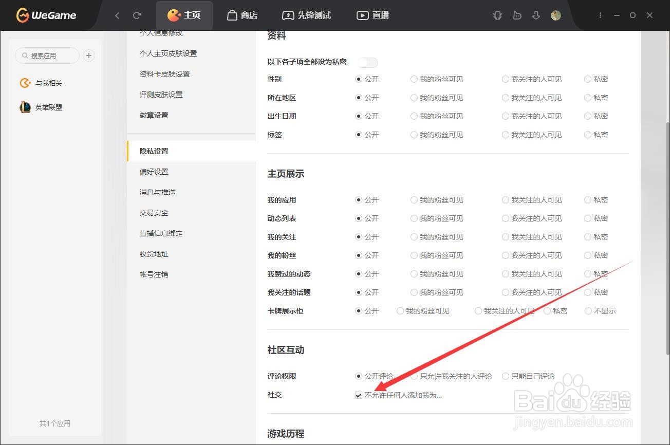Set 所在地区 to 我关注的人可见

506,98
